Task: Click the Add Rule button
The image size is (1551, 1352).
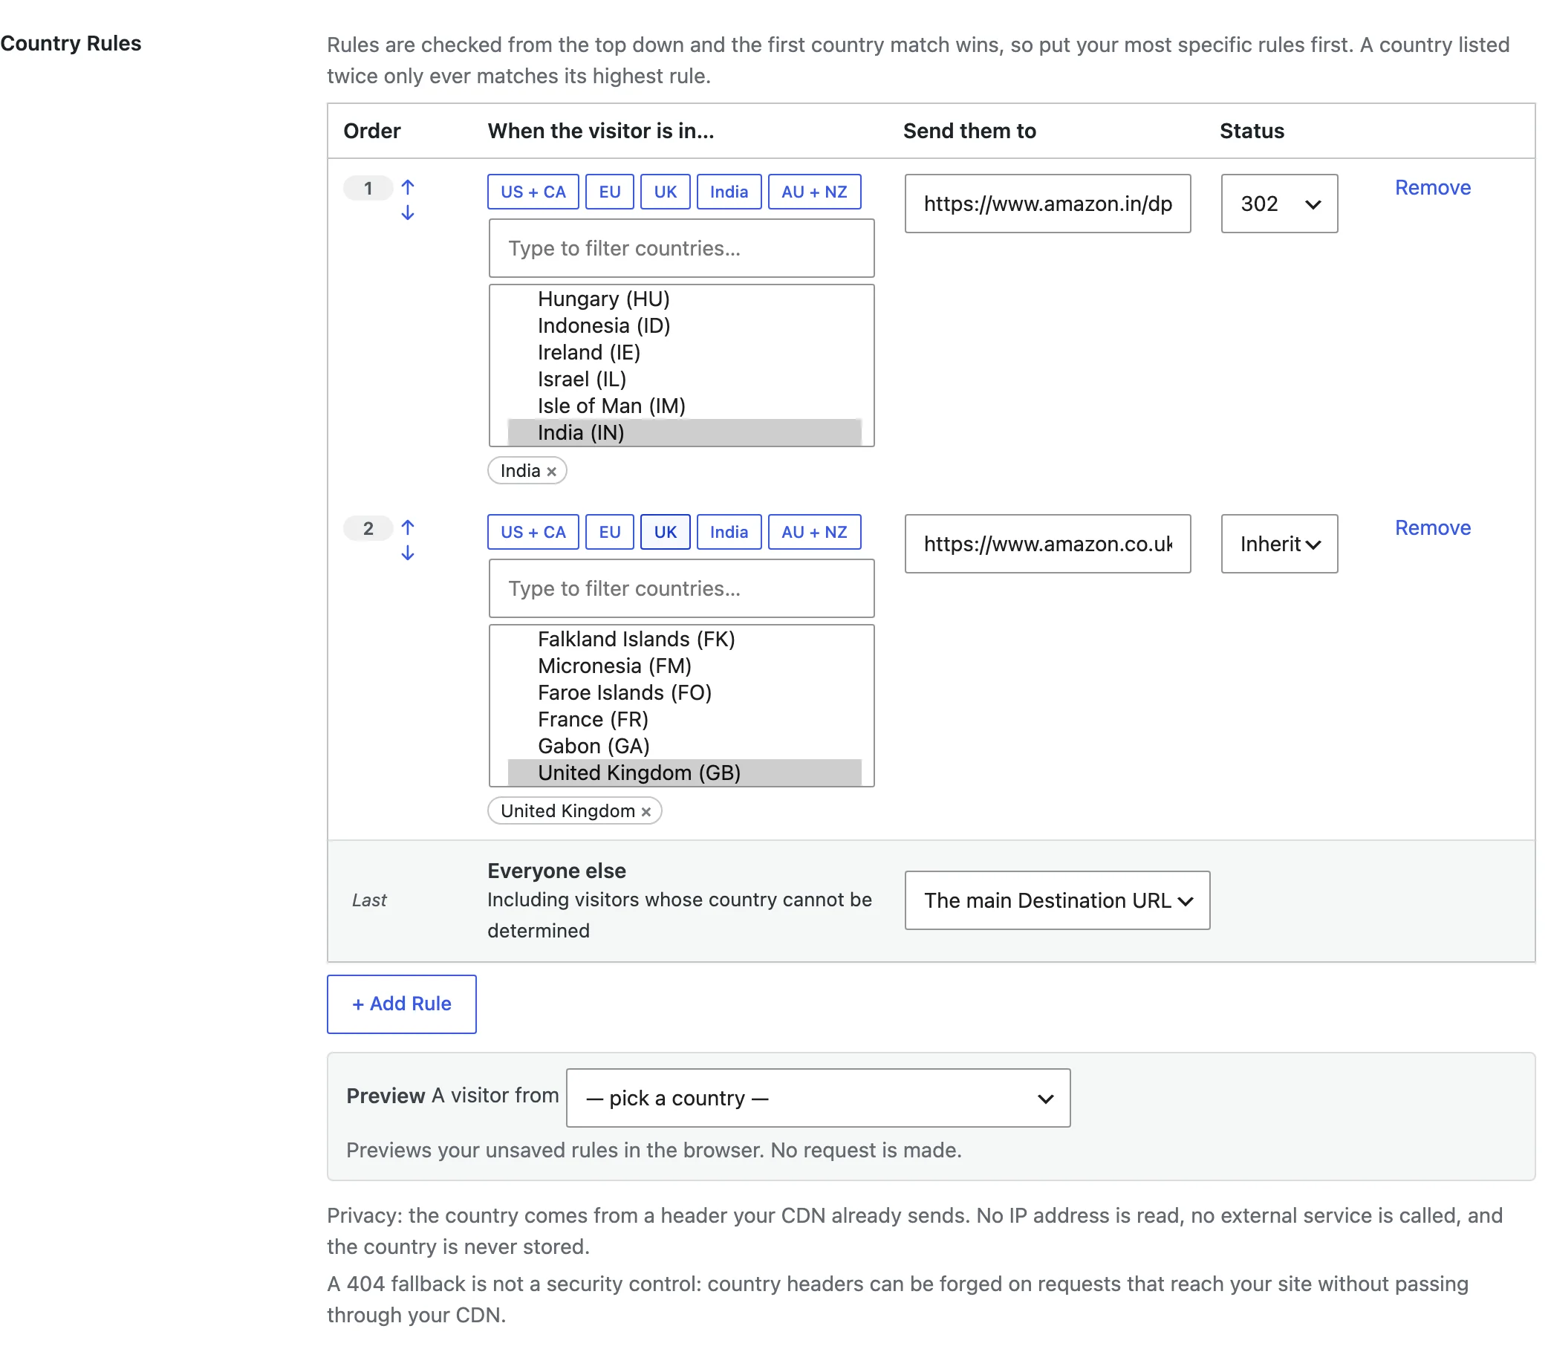Action: tap(401, 1004)
